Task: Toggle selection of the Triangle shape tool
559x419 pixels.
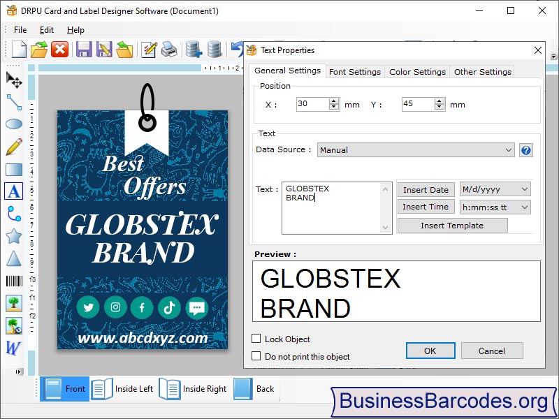Action: click(x=13, y=258)
